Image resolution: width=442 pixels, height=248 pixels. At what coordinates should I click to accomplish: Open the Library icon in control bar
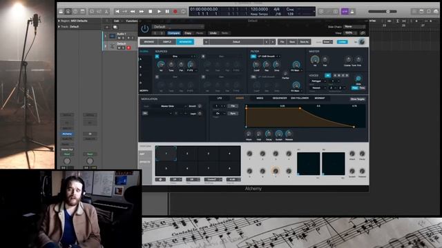(61, 12)
